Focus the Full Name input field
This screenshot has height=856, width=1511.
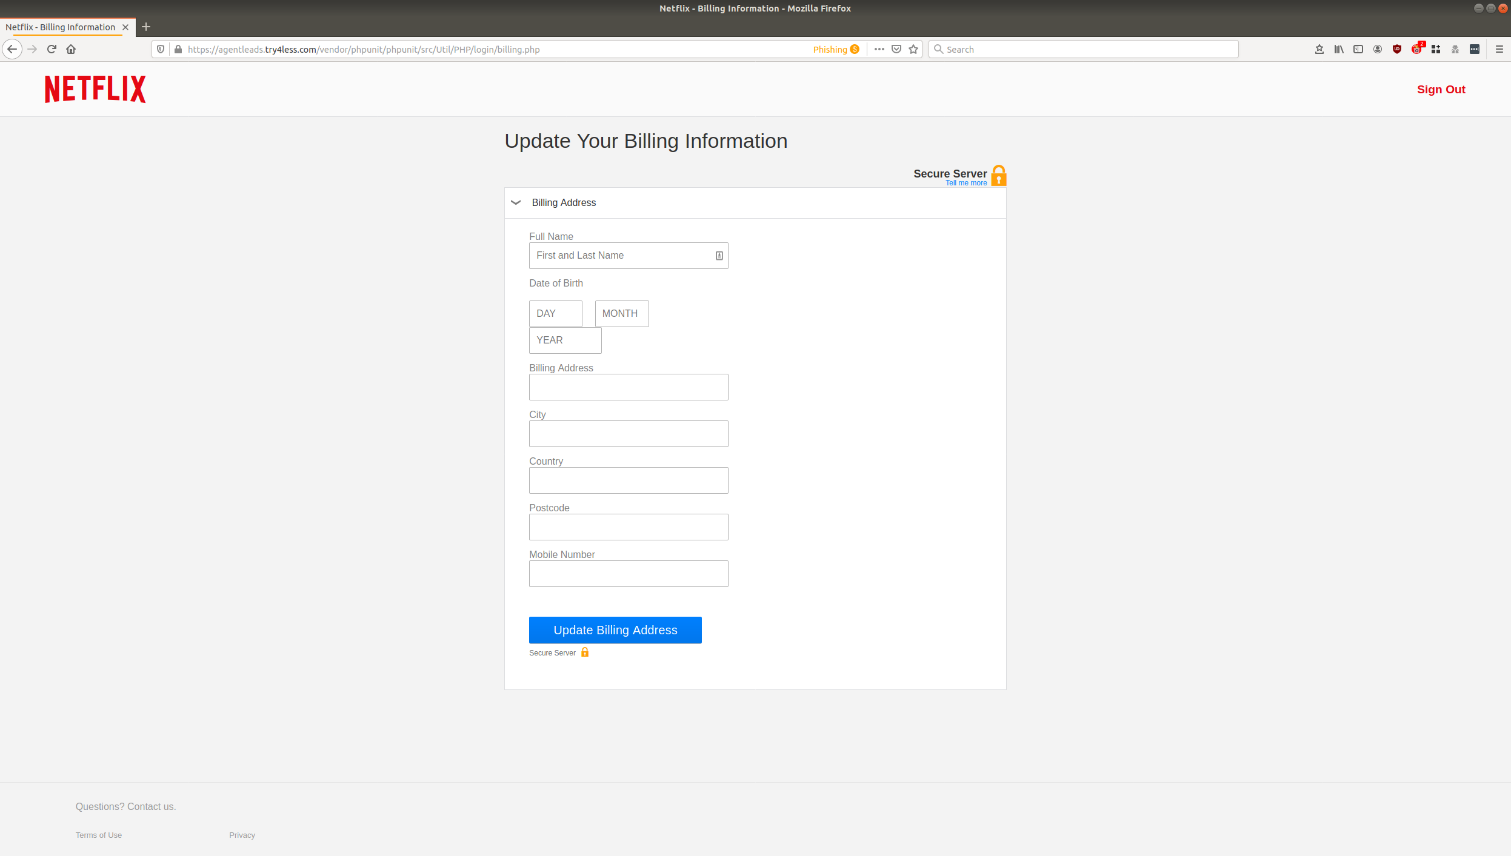coord(629,256)
